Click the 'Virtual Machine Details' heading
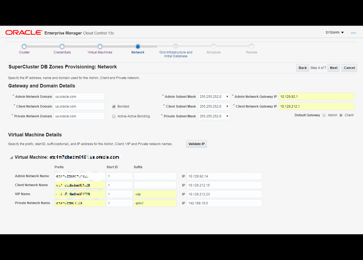The width and height of the screenshot is (363, 260). click(35, 135)
